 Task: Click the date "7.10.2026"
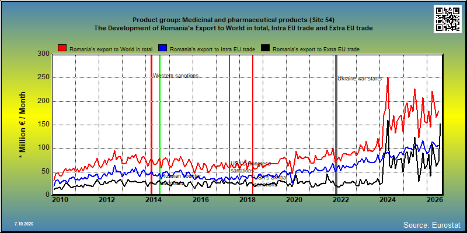pos(24,224)
